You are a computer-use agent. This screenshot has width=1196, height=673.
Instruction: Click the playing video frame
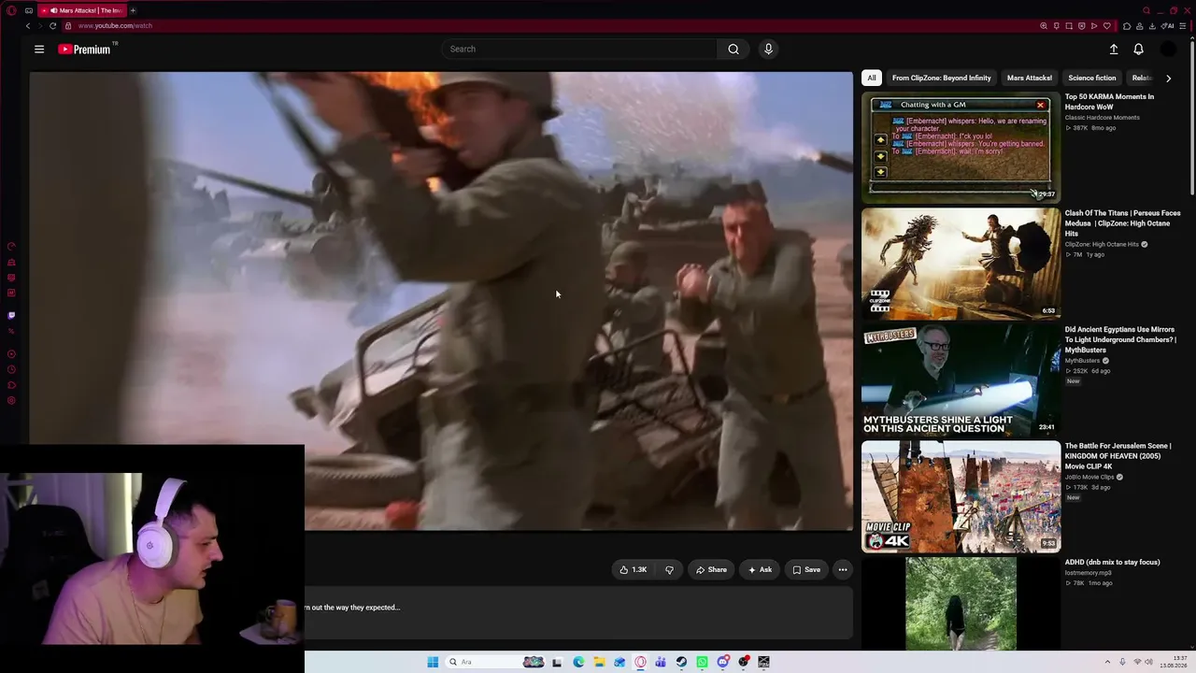point(441,301)
